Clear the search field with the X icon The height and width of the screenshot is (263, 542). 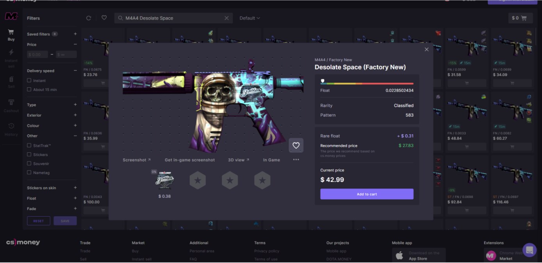(x=226, y=18)
